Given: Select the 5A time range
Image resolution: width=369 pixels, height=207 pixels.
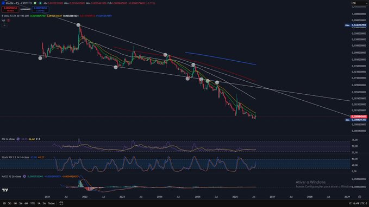Looking at the screenshot, I should tap(44, 203).
